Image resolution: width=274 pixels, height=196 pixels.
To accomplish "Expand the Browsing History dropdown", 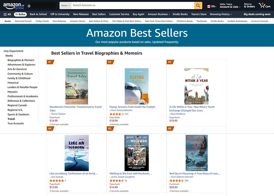I will tap(221, 14).
